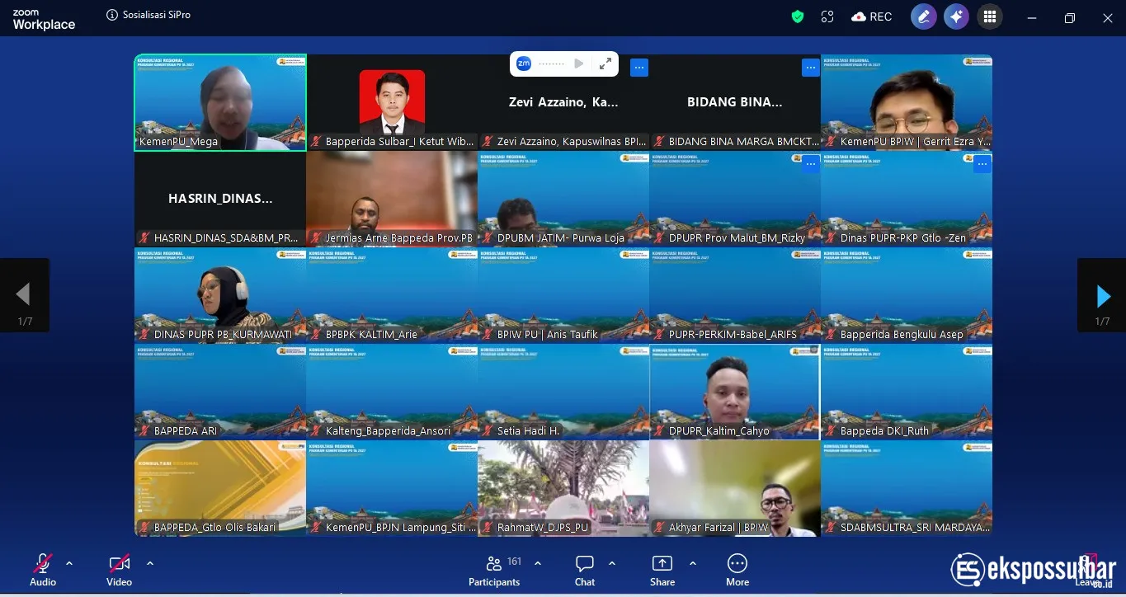Expand the Share options chevron

pyautogui.click(x=693, y=563)
